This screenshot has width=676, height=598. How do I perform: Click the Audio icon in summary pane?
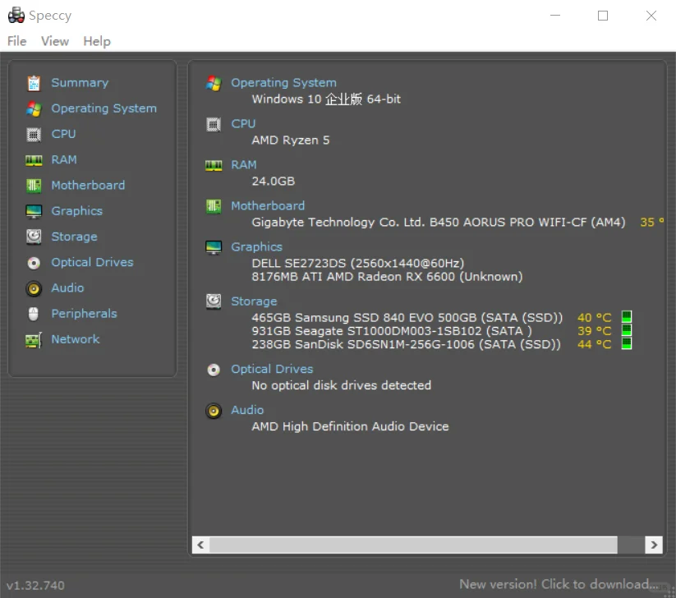(x=214, y=411)
